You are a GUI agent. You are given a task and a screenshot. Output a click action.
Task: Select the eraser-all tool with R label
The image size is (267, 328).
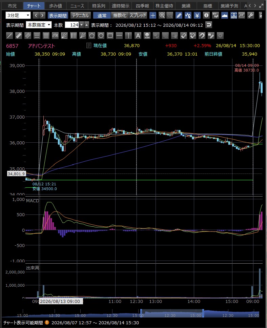(193, 36)
